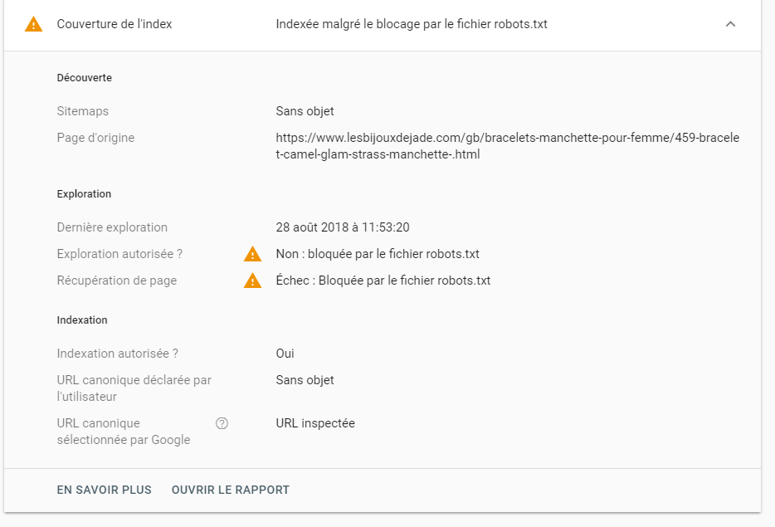Open the report with OUVRIR LE RAPPORT
Screen dimensions: 775x527
(x=230, y=490)
